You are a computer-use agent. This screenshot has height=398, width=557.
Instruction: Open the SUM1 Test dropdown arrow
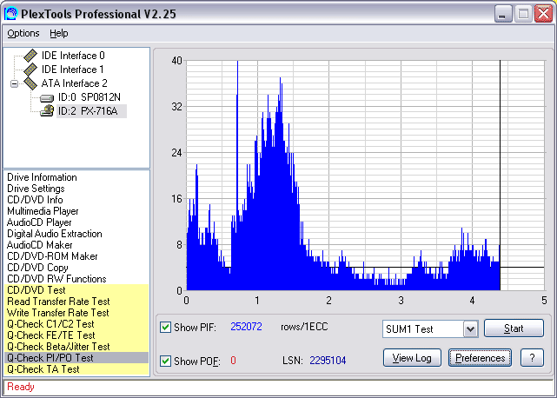pos(470,329)
